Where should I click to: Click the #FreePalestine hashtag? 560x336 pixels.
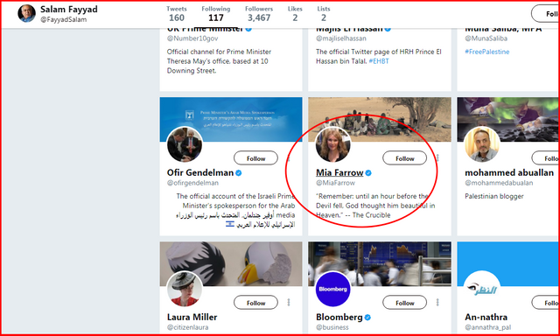click(487, 52)
